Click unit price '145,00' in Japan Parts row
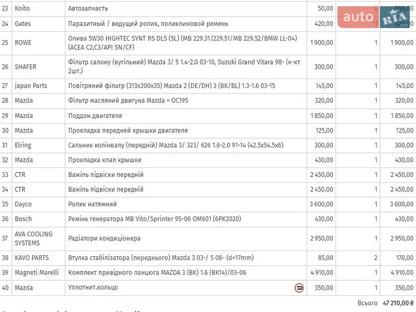The image size is (416, 312). tap(324, 86)
